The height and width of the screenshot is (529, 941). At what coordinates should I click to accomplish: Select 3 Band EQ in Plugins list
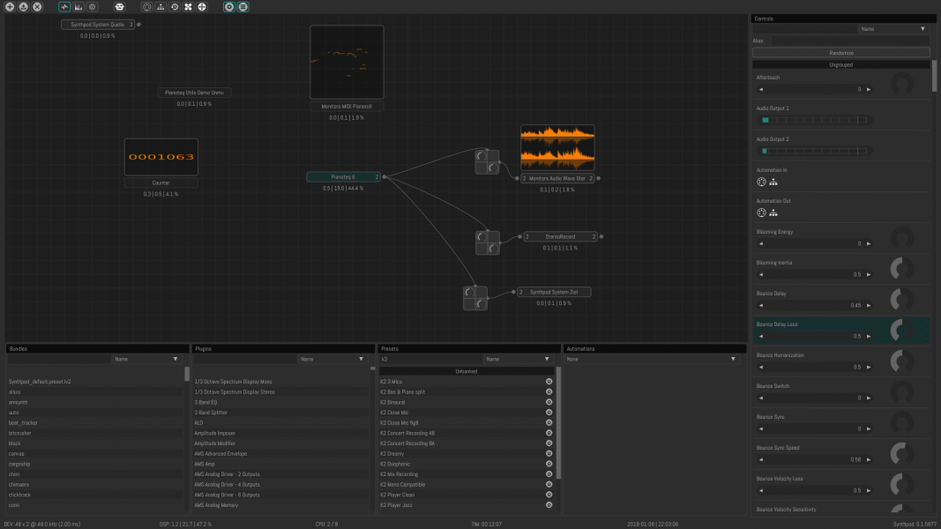click(x=280, y=402)
